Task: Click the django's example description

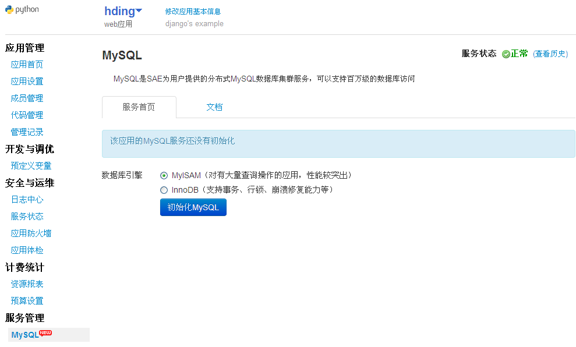Action: [x=195, y=24]
